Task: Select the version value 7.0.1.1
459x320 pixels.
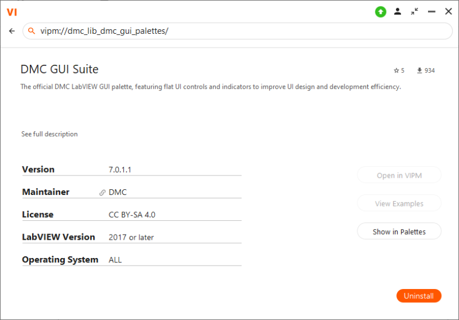Action: click(x=120, y=170)
